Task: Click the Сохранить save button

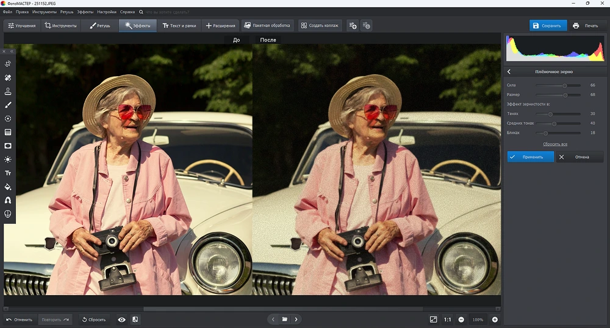Action: [x=548, y=26]
